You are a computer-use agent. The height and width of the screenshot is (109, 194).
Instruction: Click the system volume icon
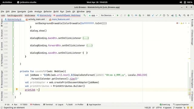[181, 2]
